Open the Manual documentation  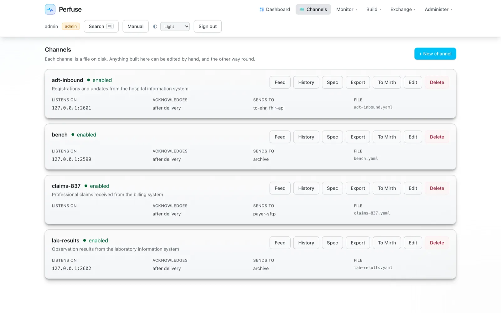pos(136,27)
